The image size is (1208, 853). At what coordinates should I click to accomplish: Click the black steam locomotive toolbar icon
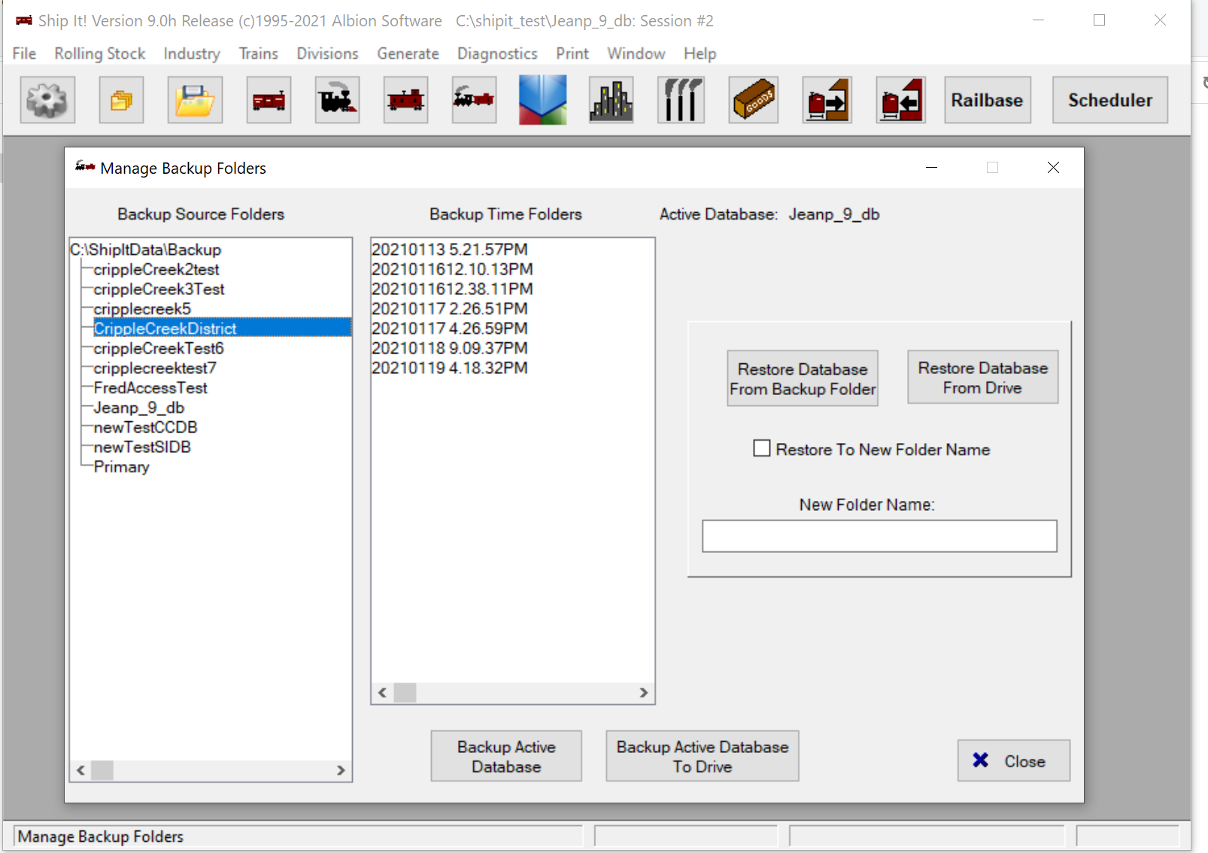pyautogui.click(x=337, y=100)
